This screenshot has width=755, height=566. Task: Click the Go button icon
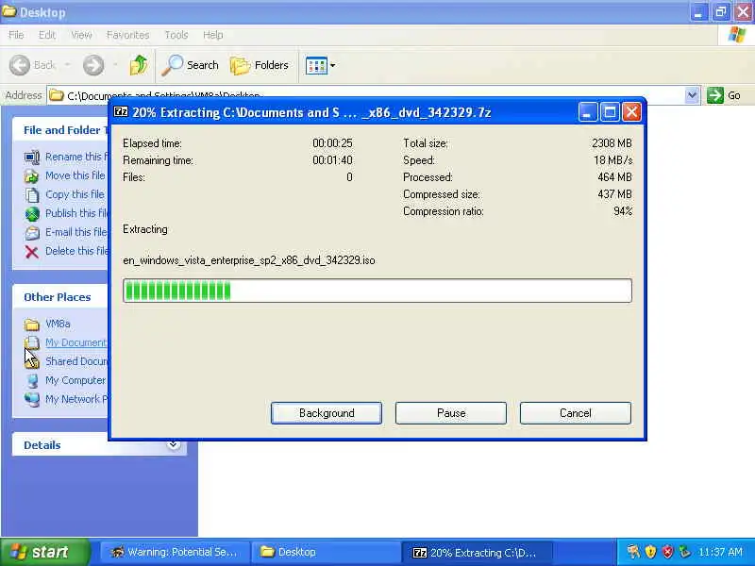715,95
